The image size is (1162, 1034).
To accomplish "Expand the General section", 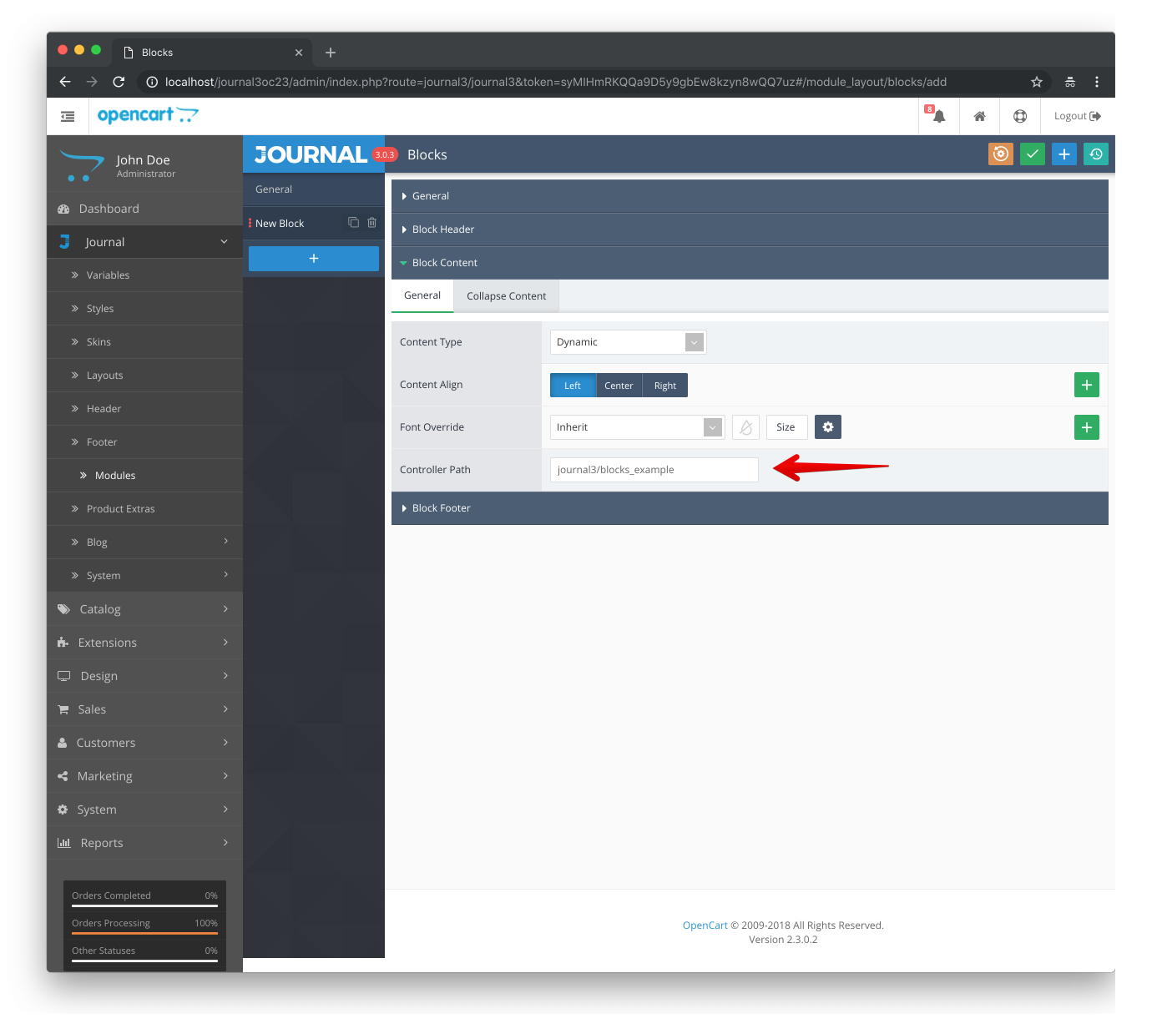I will 750,196.
